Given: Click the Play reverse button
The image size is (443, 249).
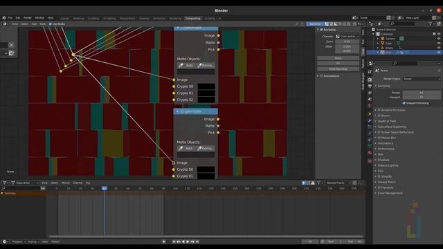Looking at the screenshot, I should 183,241.
